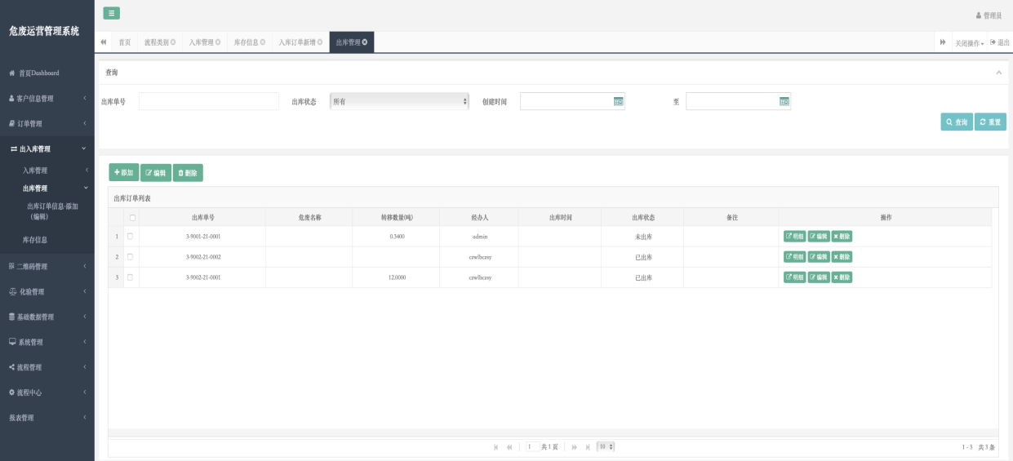Click the calendar icon in 创建时间 field
1013x461 pixels.
click(x=618, y=101)
